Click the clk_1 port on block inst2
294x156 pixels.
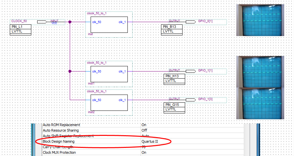tap(122, 100)
